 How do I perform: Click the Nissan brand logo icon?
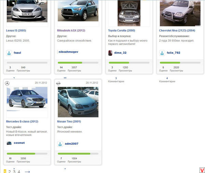[58, 83]
